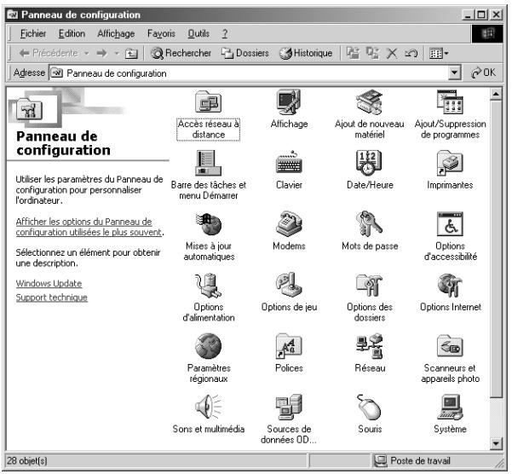Open the Favoris menu
Viewport: 512px width, 474px height.
pyautogui.click(x=161, y=33)
